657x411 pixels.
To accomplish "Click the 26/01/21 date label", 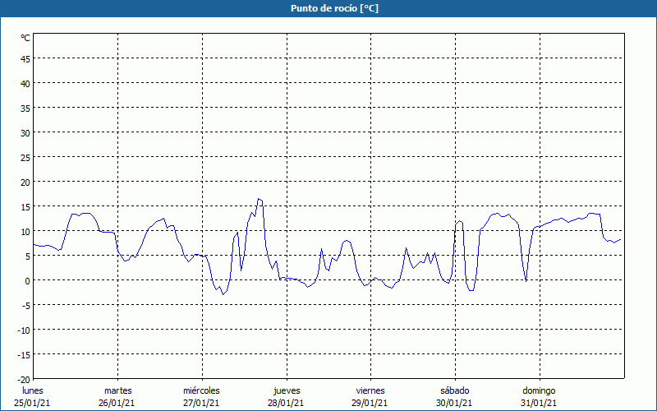I will pyautogui.click(x=117, y=403).
